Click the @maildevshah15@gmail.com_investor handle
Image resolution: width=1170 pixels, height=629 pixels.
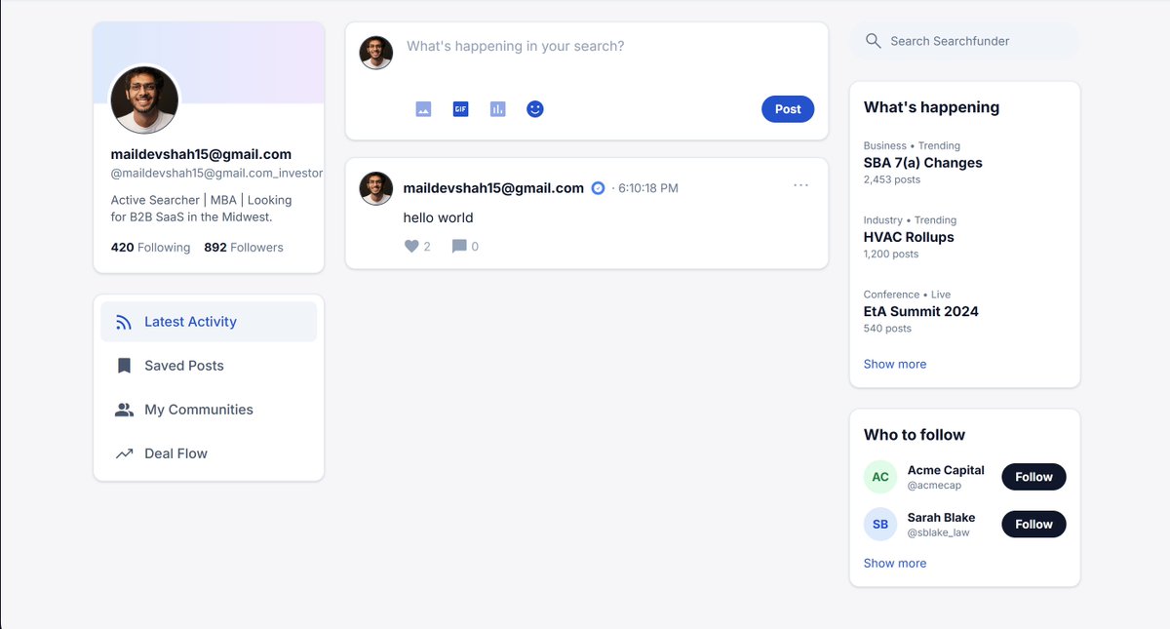pyautogui.click(x=216, y=174)
